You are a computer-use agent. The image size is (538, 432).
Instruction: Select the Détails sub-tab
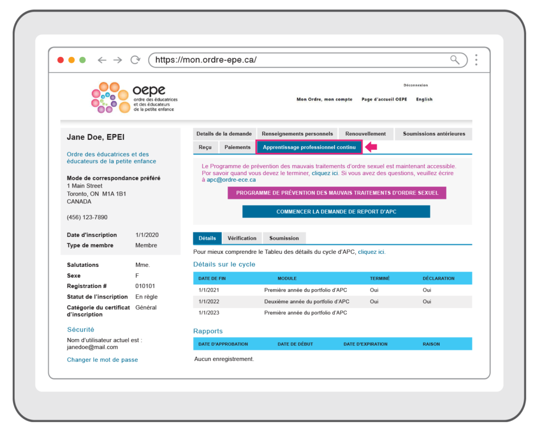pyautogui.click(x=207, y=238)
